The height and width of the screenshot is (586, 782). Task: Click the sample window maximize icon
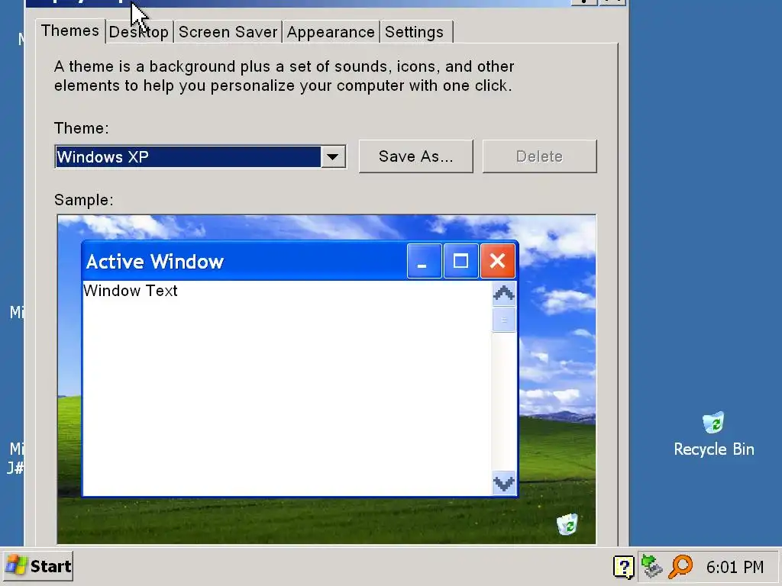pos(460,261)
